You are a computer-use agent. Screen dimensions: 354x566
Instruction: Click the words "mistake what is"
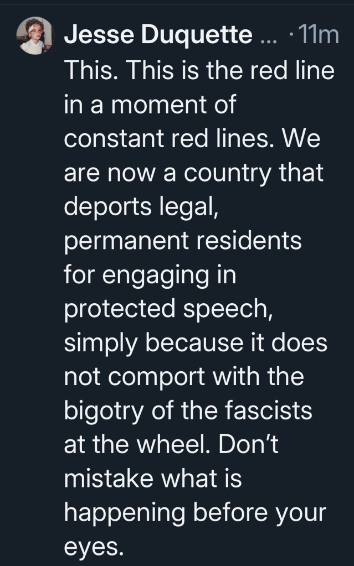point(153,477)
